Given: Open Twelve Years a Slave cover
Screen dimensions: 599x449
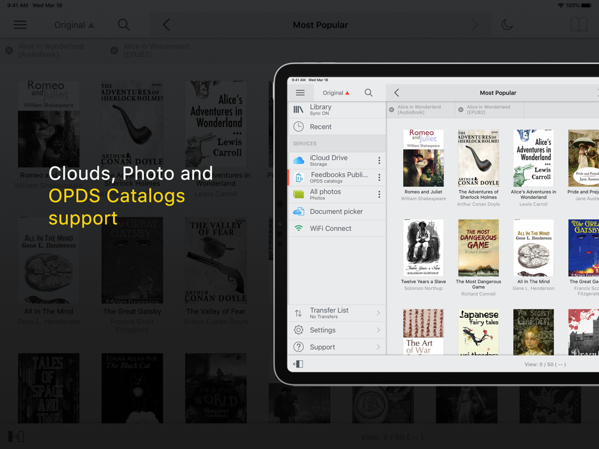Looking at the screenshot, I should tap(423, 248).
